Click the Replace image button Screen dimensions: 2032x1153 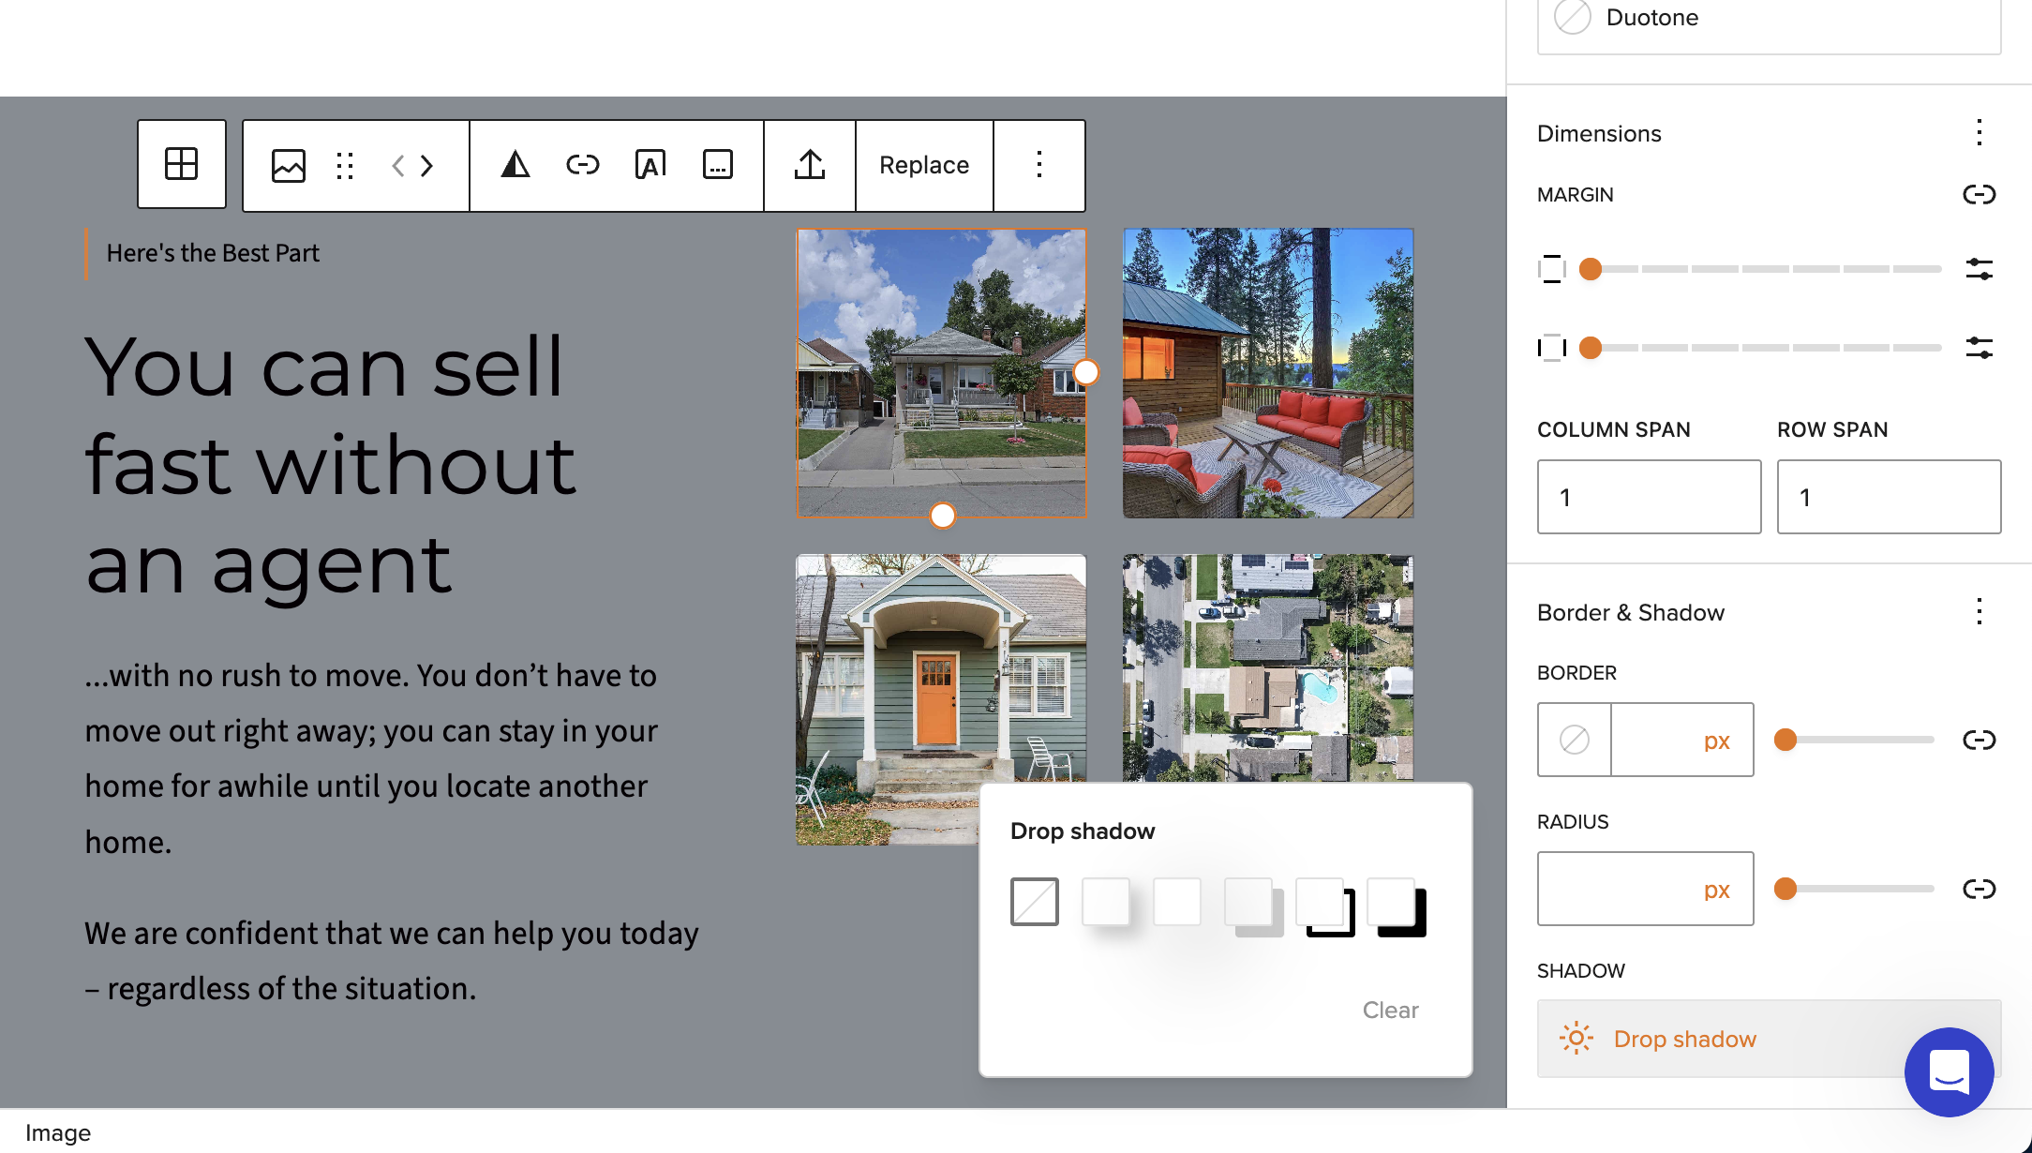923,165
